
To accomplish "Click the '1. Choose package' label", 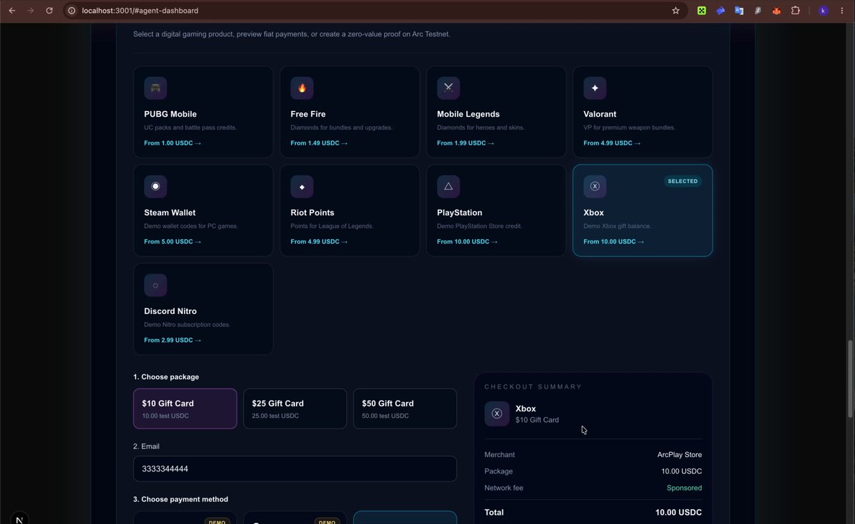I will tap(165, 377).
